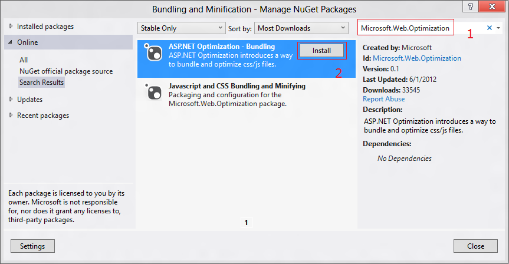Expand the Recent packages section

11,115
